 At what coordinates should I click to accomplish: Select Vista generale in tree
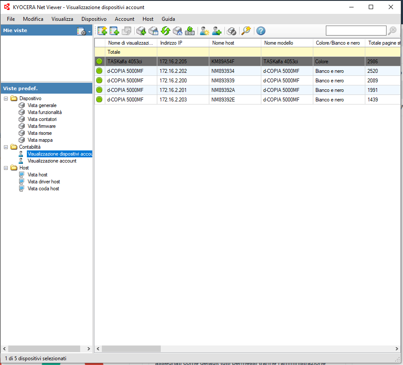[x=42, y=105]
